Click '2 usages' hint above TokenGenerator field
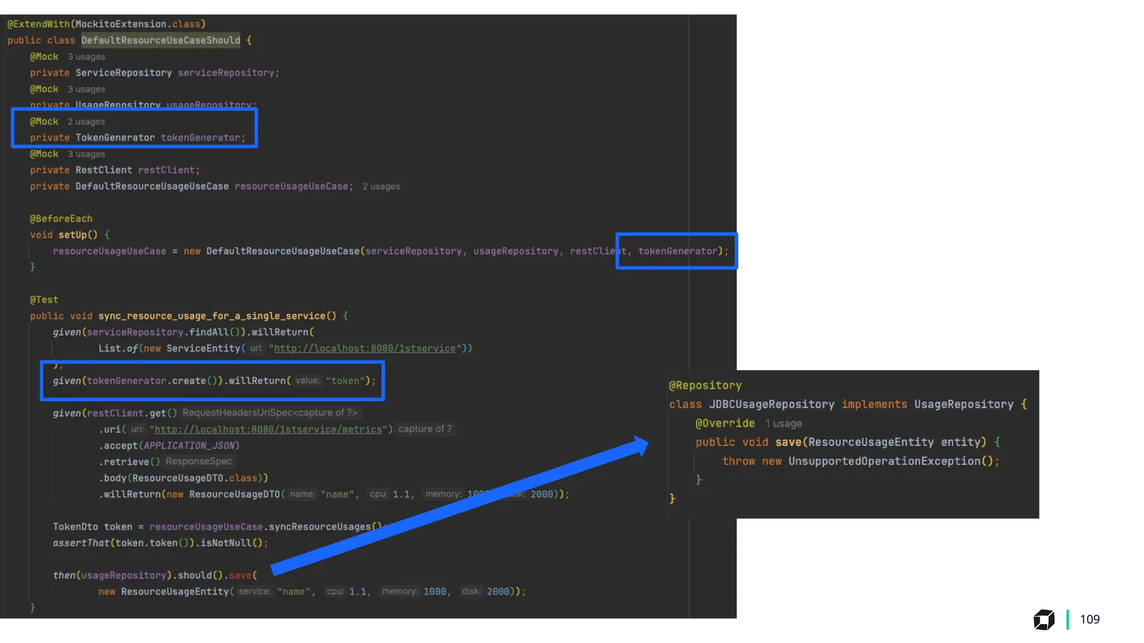 click(x=86, y=122)
